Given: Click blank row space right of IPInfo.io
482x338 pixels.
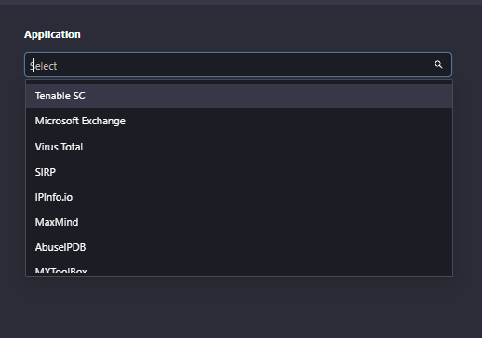Looking at the screenshot, I should pyautogui.click(x=262, y=197).
